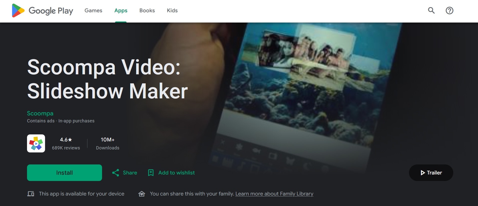Viewport: 478px width, 206px height.
Task: Open the help question mark icon
Action: coord(449,11)
